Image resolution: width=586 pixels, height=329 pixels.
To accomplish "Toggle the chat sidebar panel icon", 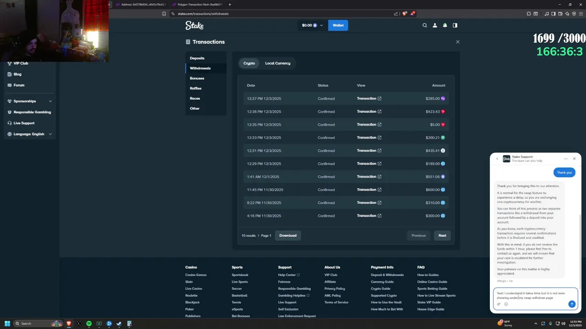I will pyautogui.click(x=455, y=25).
